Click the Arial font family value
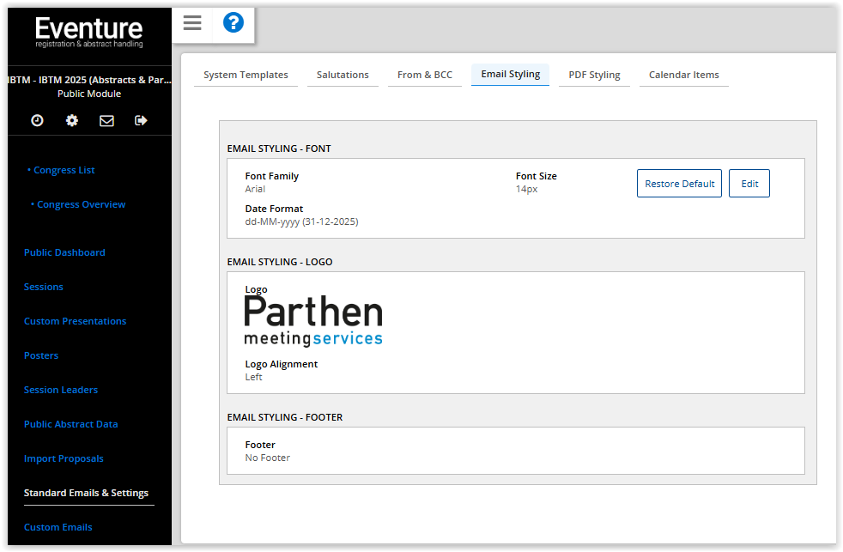843x552 pixels. 255,189
